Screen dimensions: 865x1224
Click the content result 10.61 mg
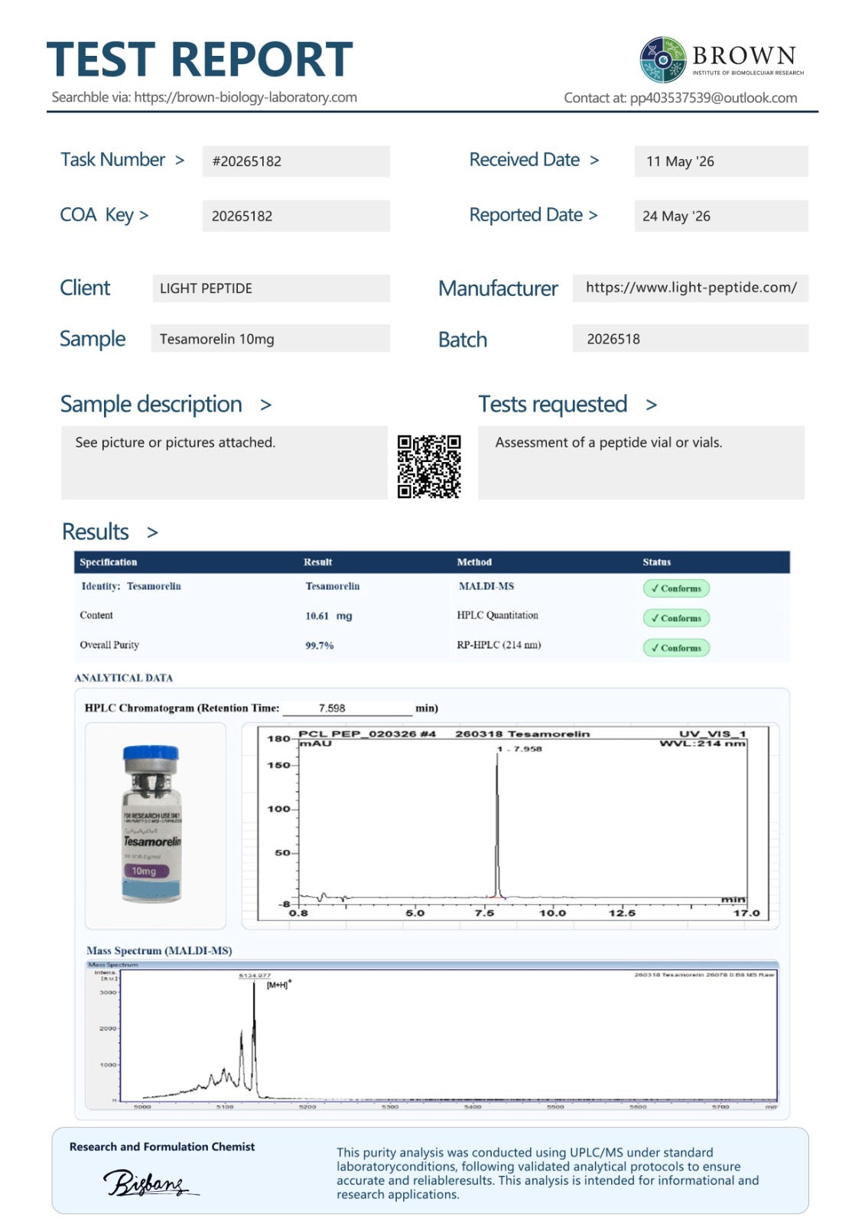[x=329, y=616]
